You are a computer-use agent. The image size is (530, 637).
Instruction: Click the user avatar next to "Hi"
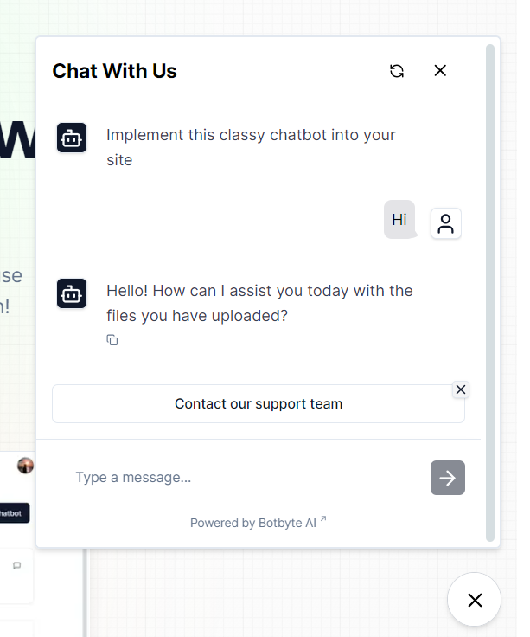point(446,223)
